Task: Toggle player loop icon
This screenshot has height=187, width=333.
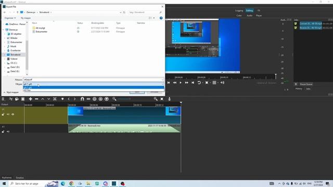Action: [199, 83]
